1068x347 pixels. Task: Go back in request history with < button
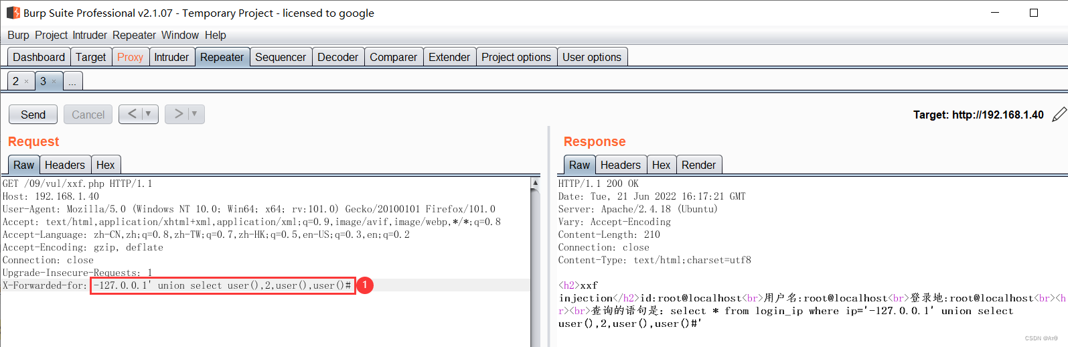tap(132, 114)
